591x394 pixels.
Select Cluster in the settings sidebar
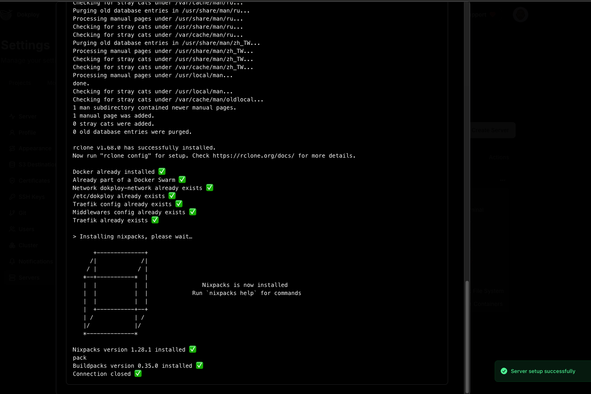[28, 245]
